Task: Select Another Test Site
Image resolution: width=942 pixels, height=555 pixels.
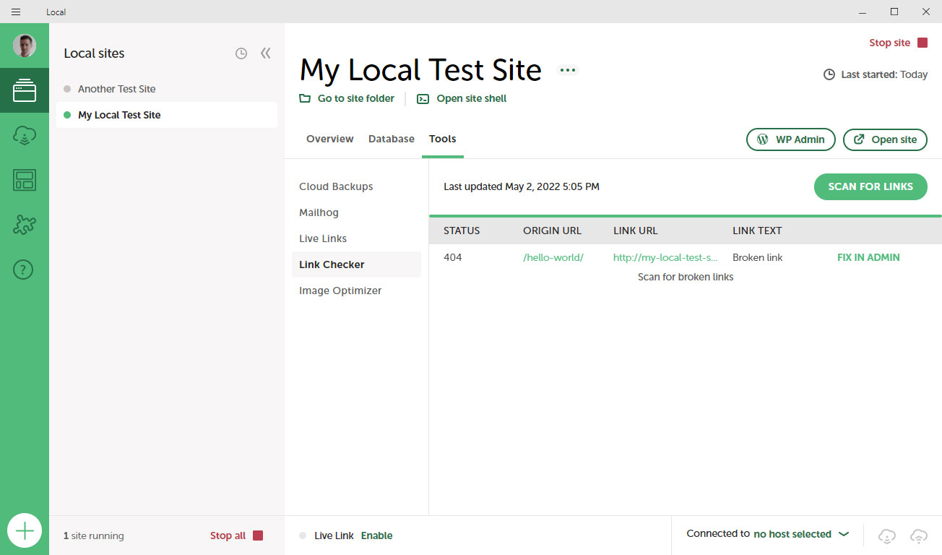Action: (167, 89)
